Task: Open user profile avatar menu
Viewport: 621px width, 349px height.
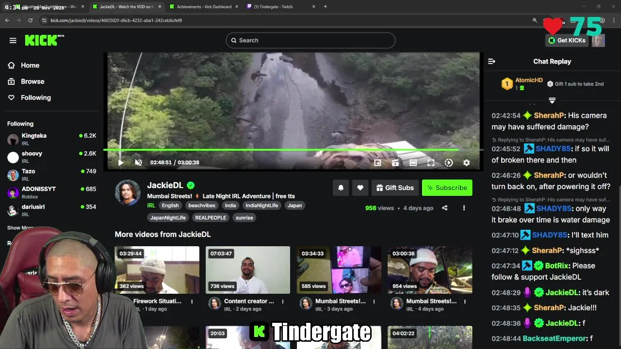Action: click(x=598, y=40)
